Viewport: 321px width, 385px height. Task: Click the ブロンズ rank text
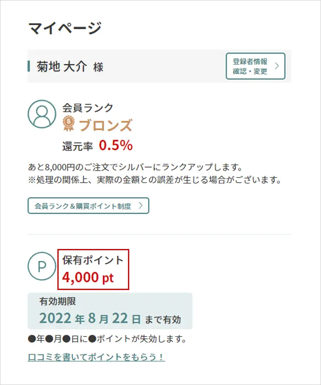click(x=106, y=125)
